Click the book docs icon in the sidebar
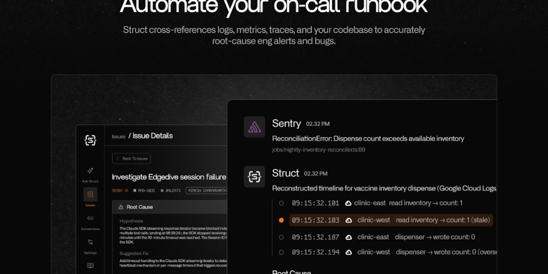 coord(90,265)
